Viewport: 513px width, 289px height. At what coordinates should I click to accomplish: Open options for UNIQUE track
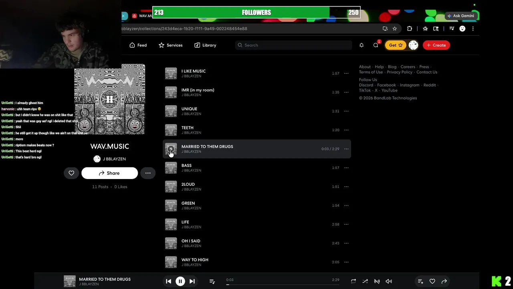tap(346, 111)
